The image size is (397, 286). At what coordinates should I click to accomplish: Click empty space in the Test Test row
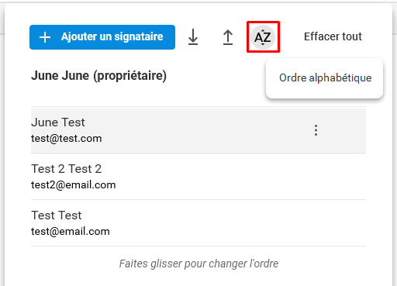233,223
